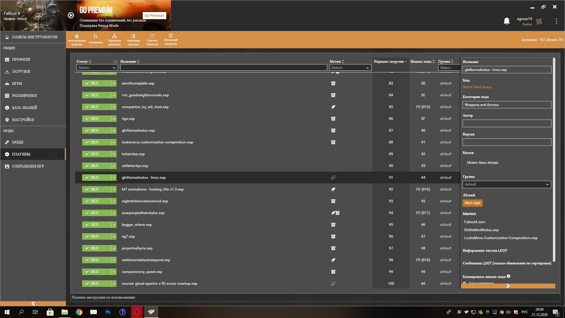Open Управление правилами rules manager
The height and width of the screenshot is (318, 565).
114,36
